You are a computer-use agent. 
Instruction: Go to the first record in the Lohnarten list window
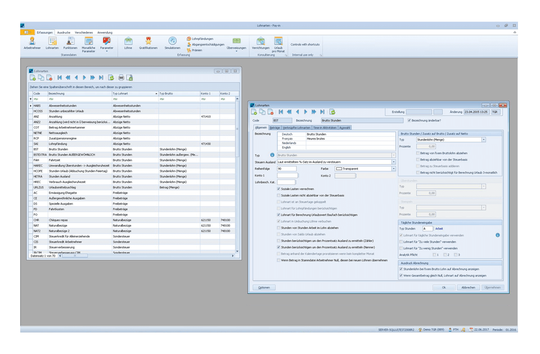59,78
